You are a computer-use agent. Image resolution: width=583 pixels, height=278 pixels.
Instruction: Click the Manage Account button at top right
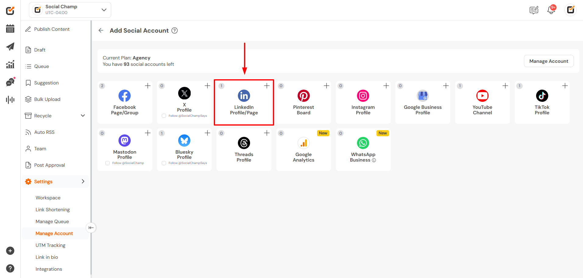click(549, 61)
